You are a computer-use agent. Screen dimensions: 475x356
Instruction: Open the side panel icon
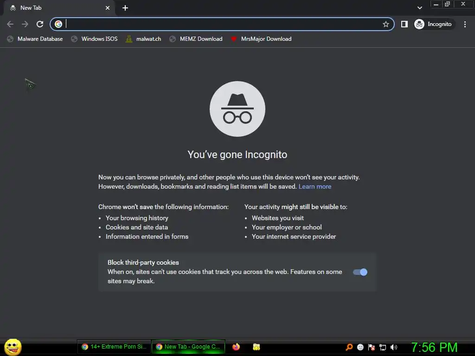[x=404, y=24]
